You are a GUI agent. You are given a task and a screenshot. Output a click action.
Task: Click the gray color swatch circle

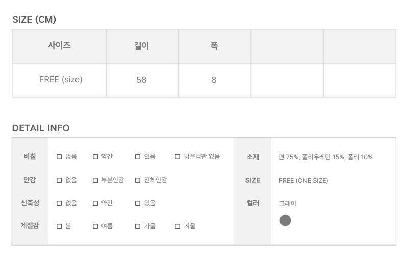click(285, 220)
